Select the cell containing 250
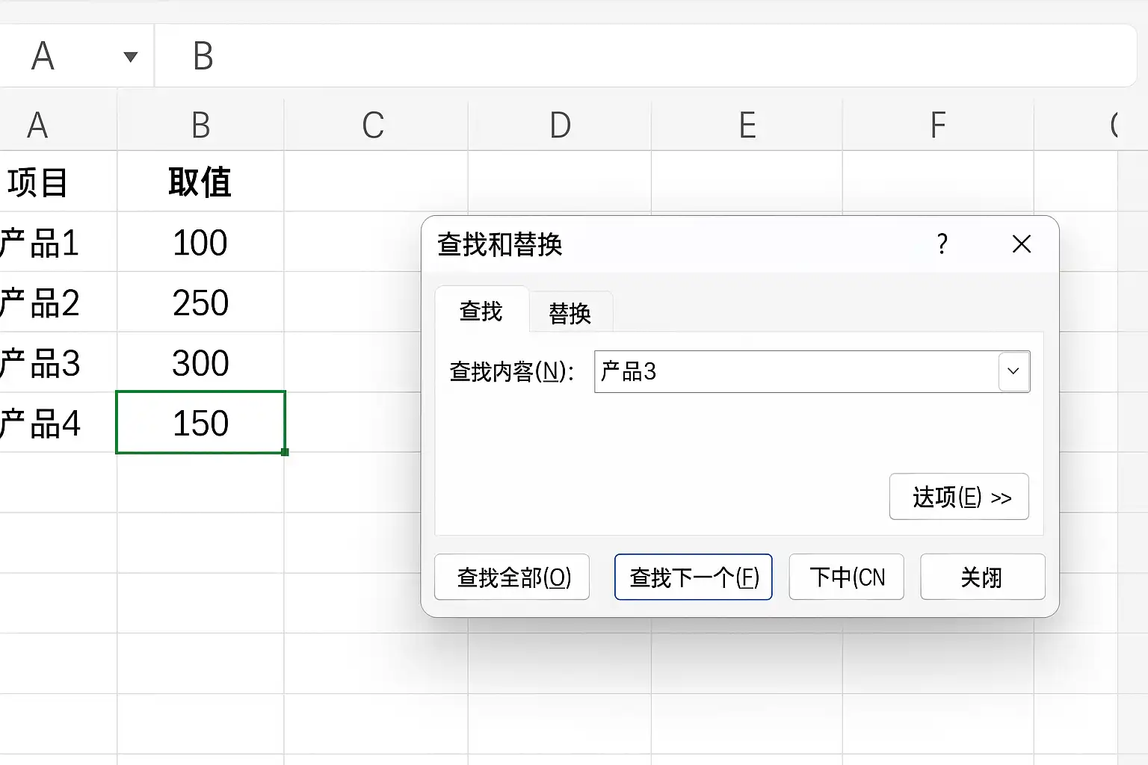The image size is (1148, 765). [200, 303]
